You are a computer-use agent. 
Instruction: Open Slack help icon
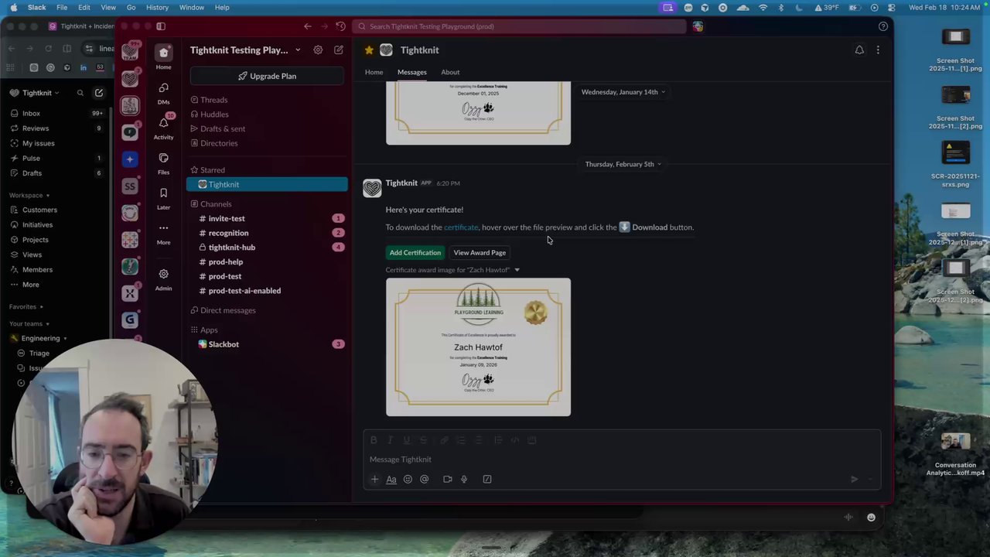pyautogui.click(x=883, y=26)
